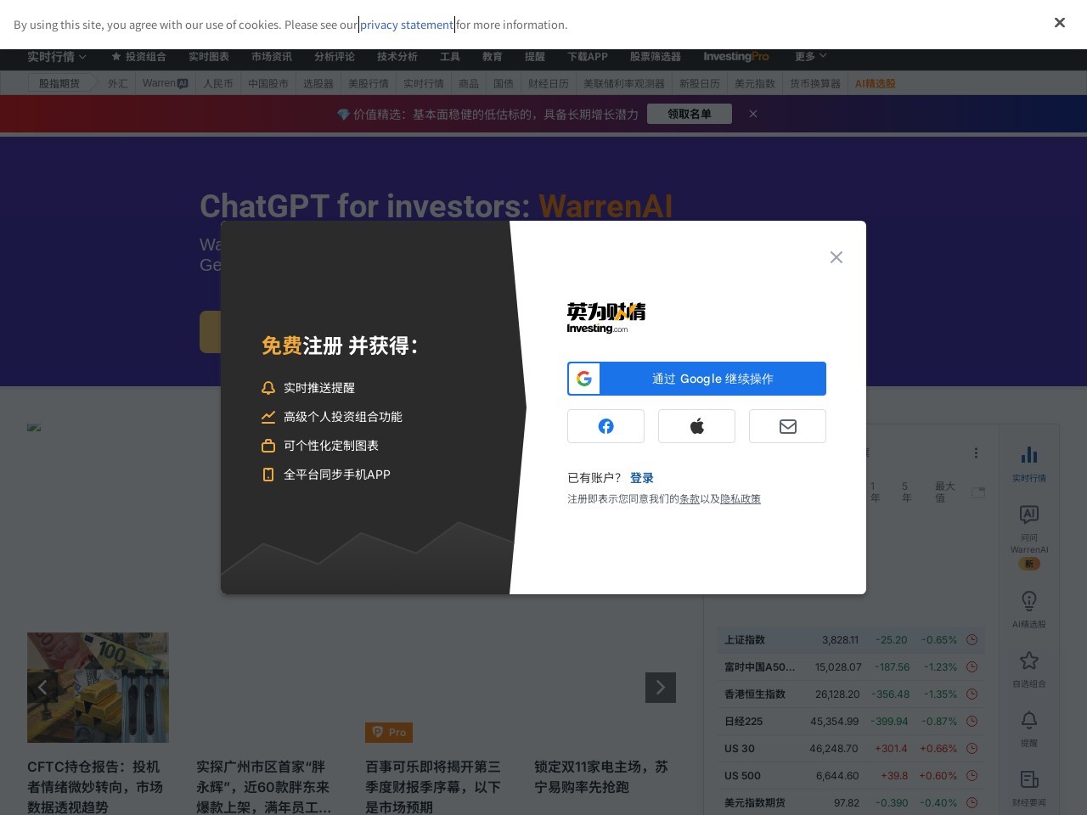
Task: Open the 技术分析 menu item
Action: [x=397, y=57]
